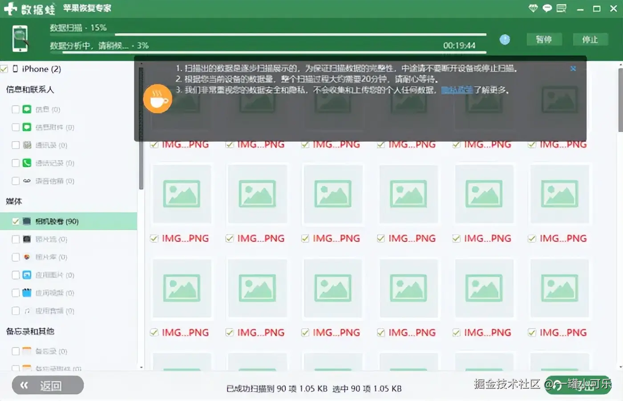623x401 pixels.
Task: Enable the 信息 (0) checkbox
Action: [16, 109]
